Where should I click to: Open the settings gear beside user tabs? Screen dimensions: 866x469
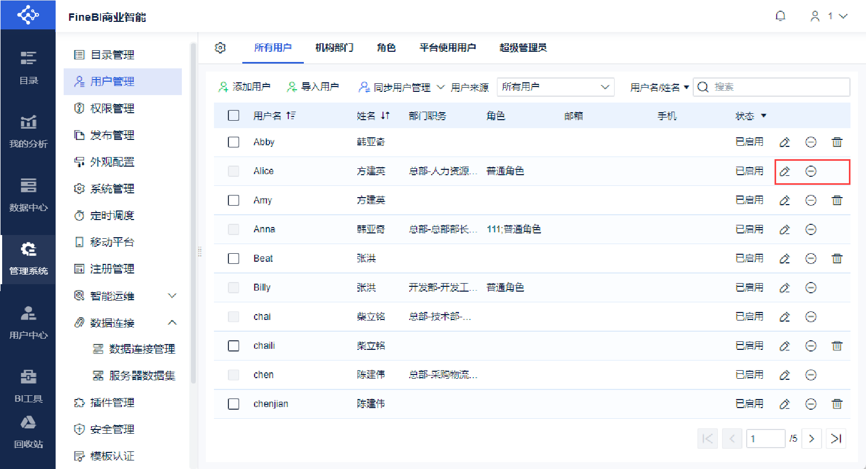(x=220, y=48)
